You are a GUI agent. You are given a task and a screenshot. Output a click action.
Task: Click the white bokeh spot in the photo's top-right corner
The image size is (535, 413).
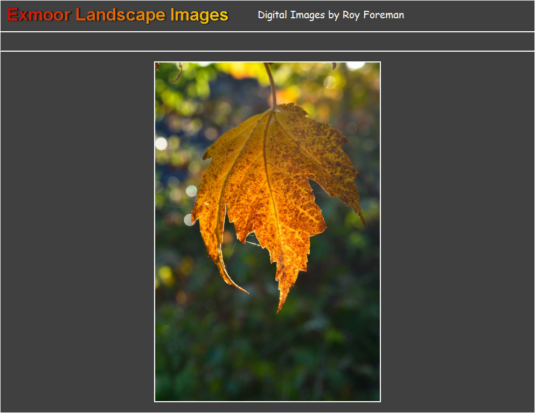tap(355, 66)
